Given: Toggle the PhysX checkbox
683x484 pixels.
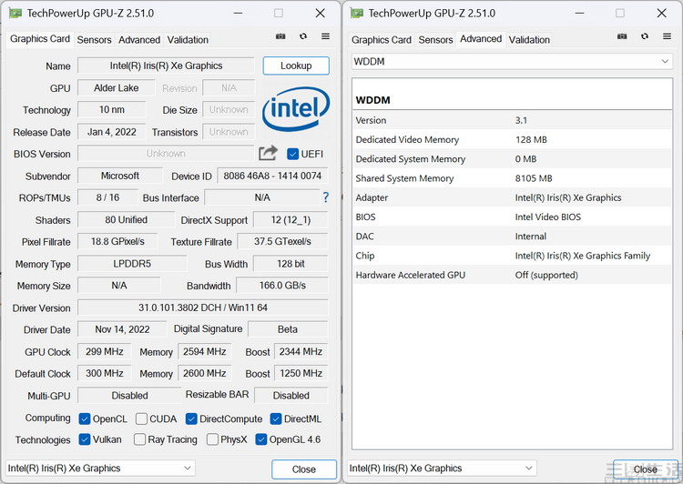Looking at the screenshot, I should [212, 439].
